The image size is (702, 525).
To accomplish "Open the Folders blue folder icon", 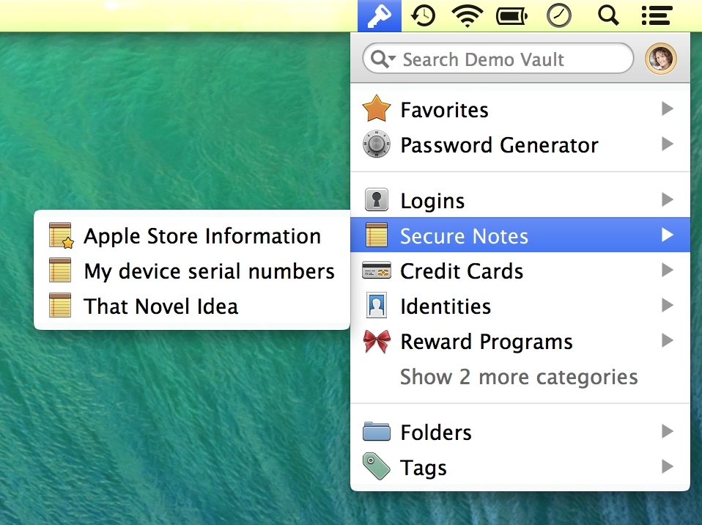I will [x=376, y=431].
